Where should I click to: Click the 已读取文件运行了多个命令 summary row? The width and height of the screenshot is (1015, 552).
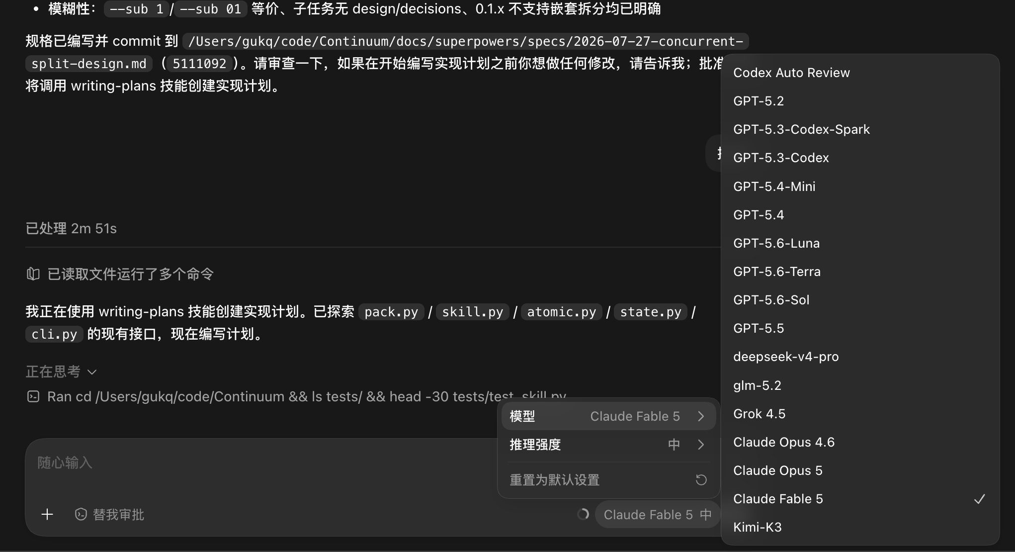[120, 274]
